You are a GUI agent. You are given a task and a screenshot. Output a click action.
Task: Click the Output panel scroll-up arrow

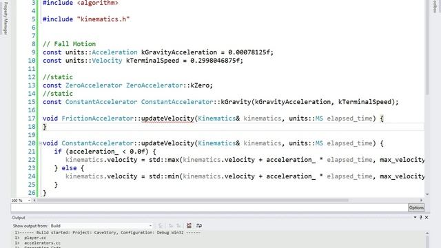[427, 234]
